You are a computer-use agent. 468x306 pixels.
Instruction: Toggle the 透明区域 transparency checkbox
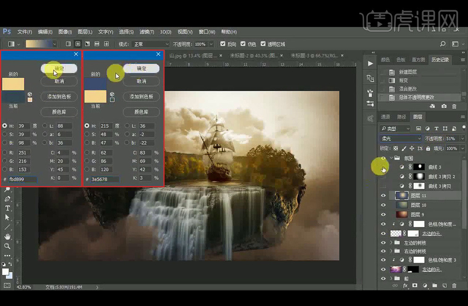coord(263,44)
